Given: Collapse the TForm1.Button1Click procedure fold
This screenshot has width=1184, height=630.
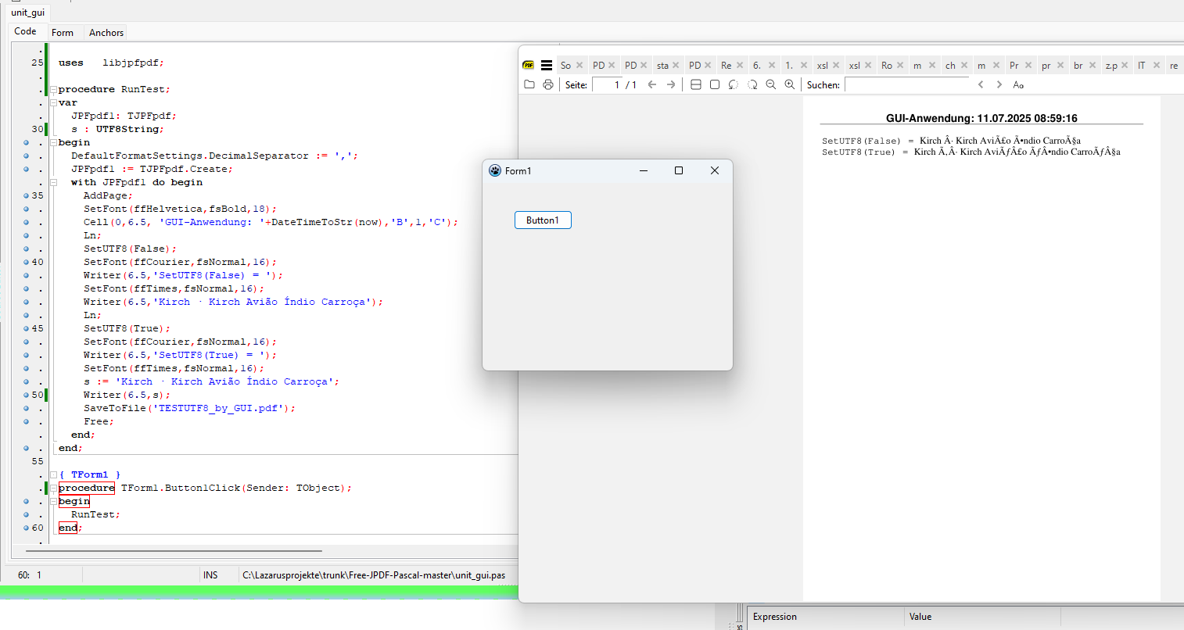Looking at the screenshot, I should 53,488.
